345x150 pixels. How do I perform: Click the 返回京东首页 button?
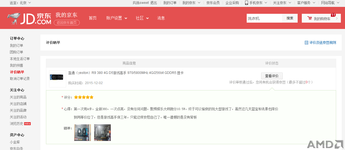click(x=67, y=23)
